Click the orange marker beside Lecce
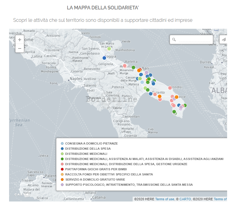235x213 pixels. click(x=177, y=97)
